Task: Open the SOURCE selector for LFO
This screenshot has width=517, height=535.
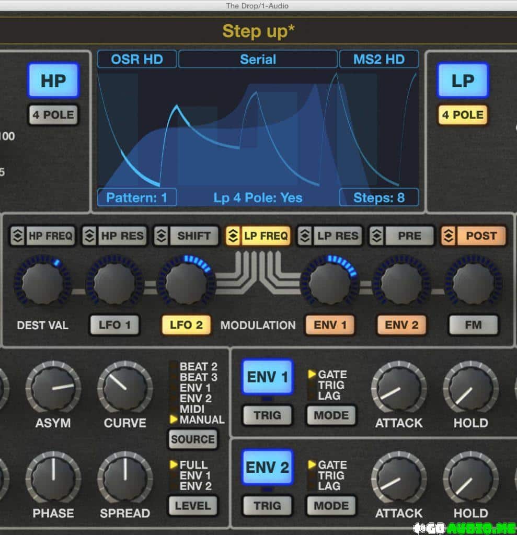Action: 193,439
